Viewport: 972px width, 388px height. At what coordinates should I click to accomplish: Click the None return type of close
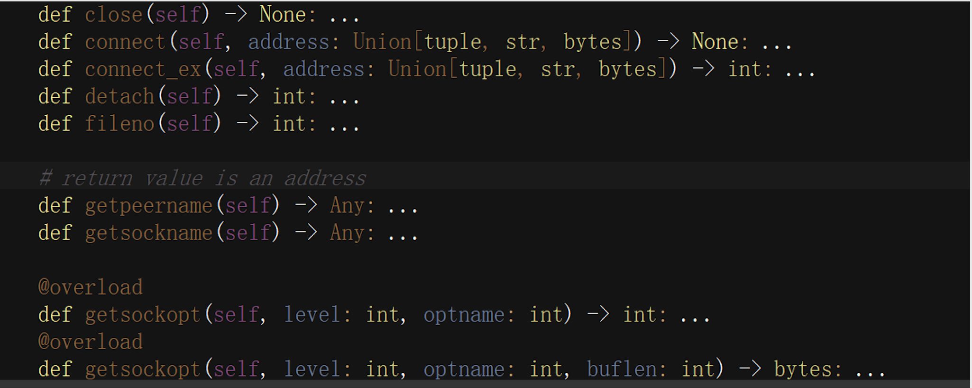coord(283,15)
